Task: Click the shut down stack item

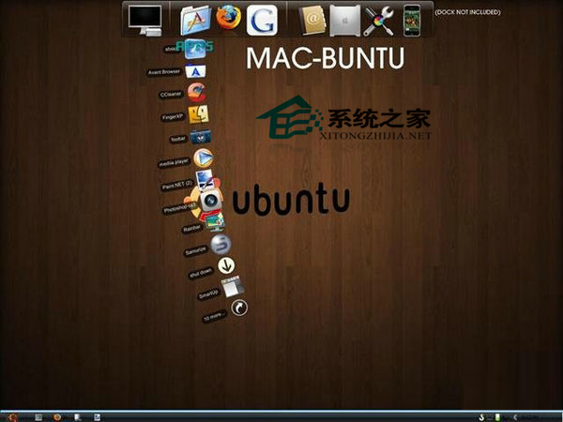Action: (226, 265)
